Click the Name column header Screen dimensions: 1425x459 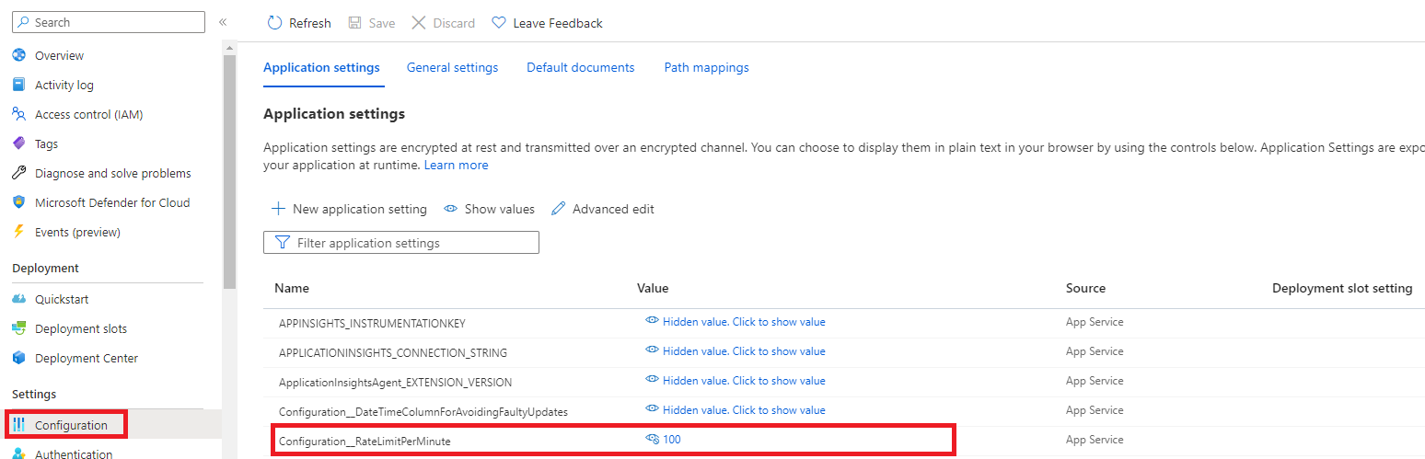click(292, 288)
